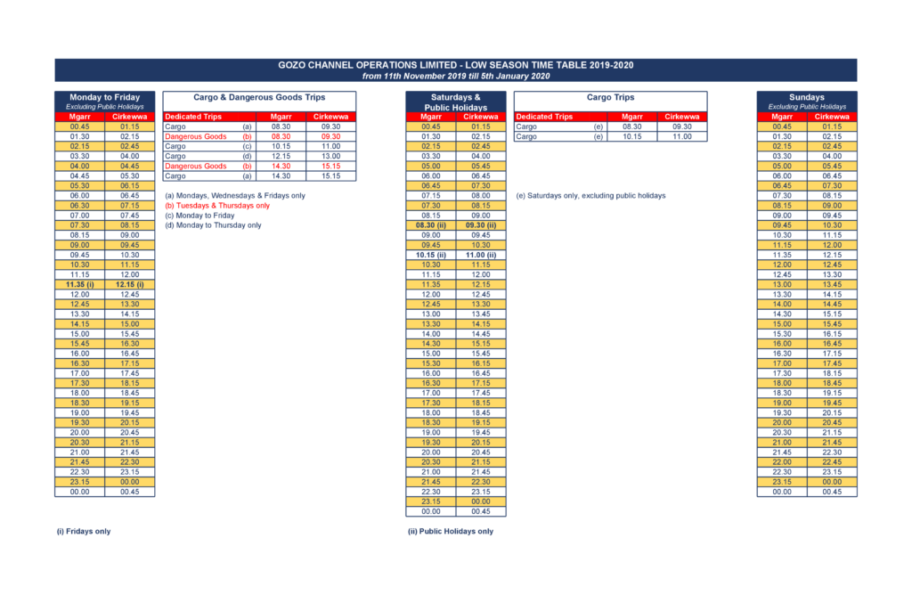Select 'Dedicated Trips' header in Cargo Trips table
912x595 pixels.
coord(544,117)
